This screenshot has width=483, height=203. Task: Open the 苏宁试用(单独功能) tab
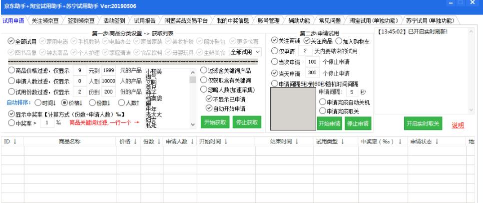point(430,21)
